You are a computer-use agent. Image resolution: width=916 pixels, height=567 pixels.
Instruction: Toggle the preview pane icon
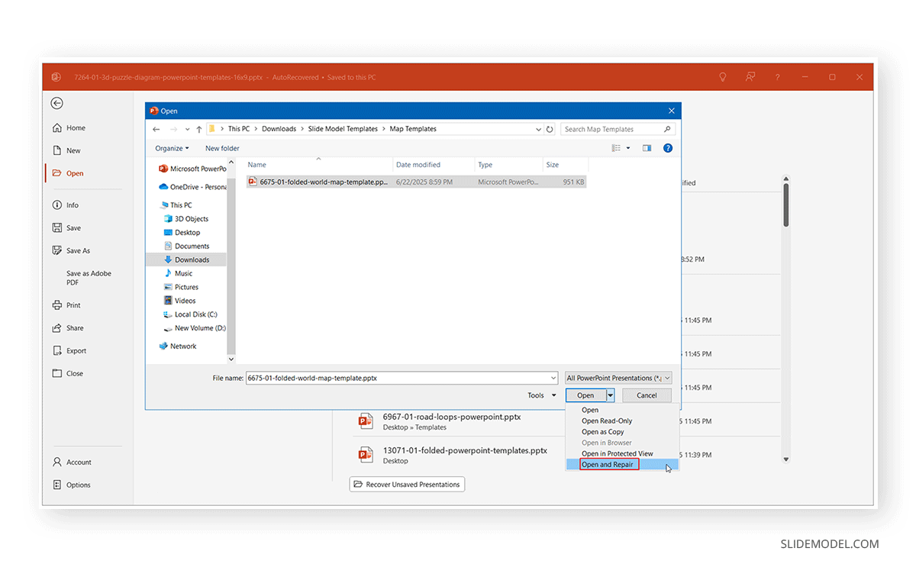tap(646, 148)
